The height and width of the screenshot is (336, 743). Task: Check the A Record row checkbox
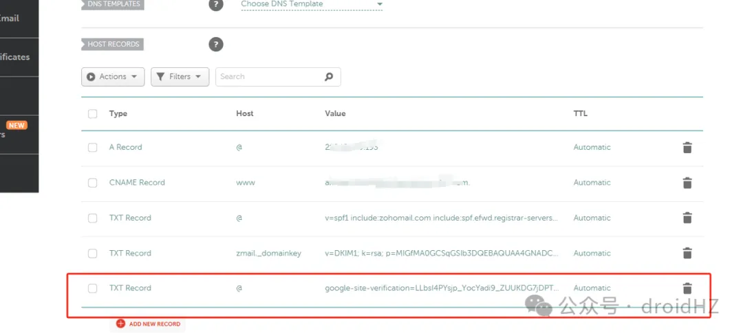click(x=93, y=148)
